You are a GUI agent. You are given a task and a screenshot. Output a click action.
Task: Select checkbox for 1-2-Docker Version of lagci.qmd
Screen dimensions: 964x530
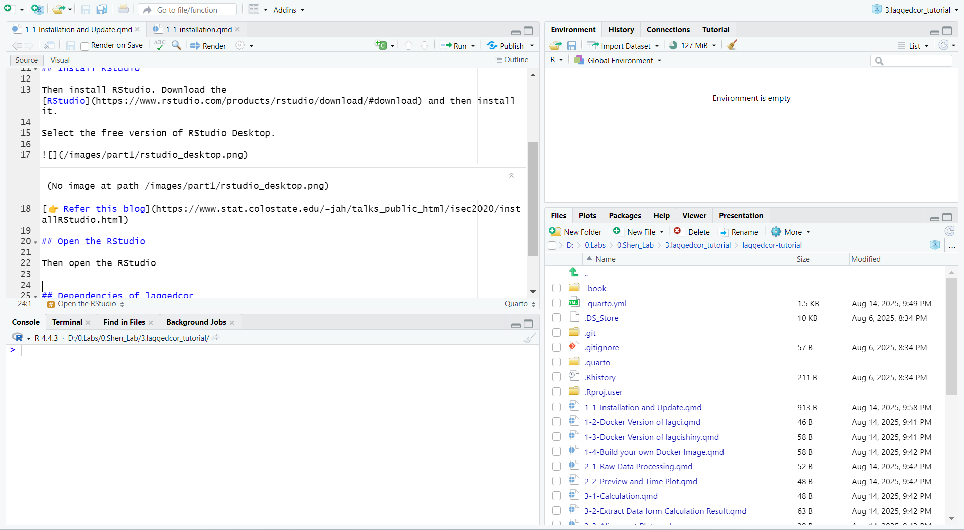pyautogui.click(x=556, y=422)
